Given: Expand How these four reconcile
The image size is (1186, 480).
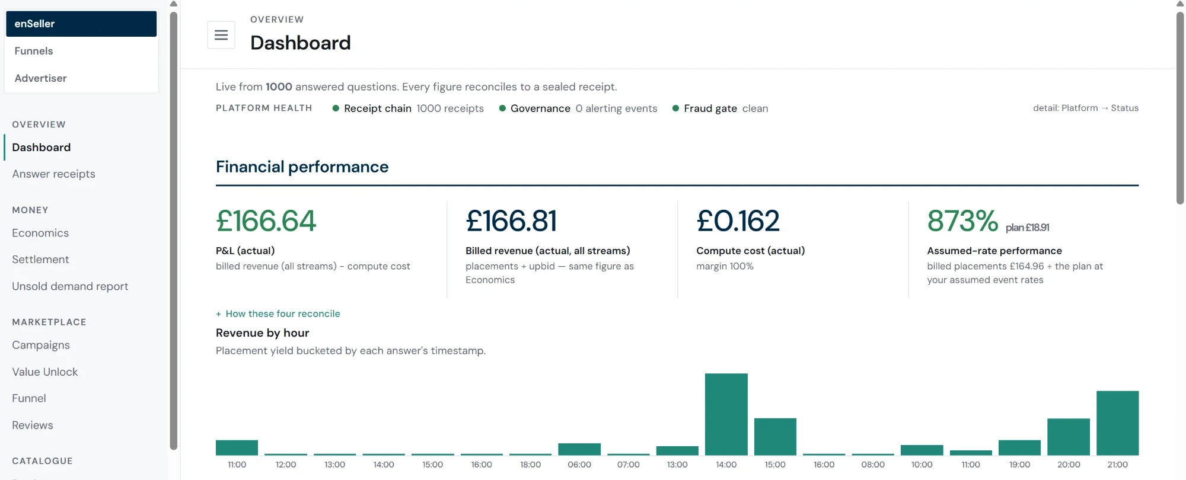Looking at the screenshot, I should 278,313.
